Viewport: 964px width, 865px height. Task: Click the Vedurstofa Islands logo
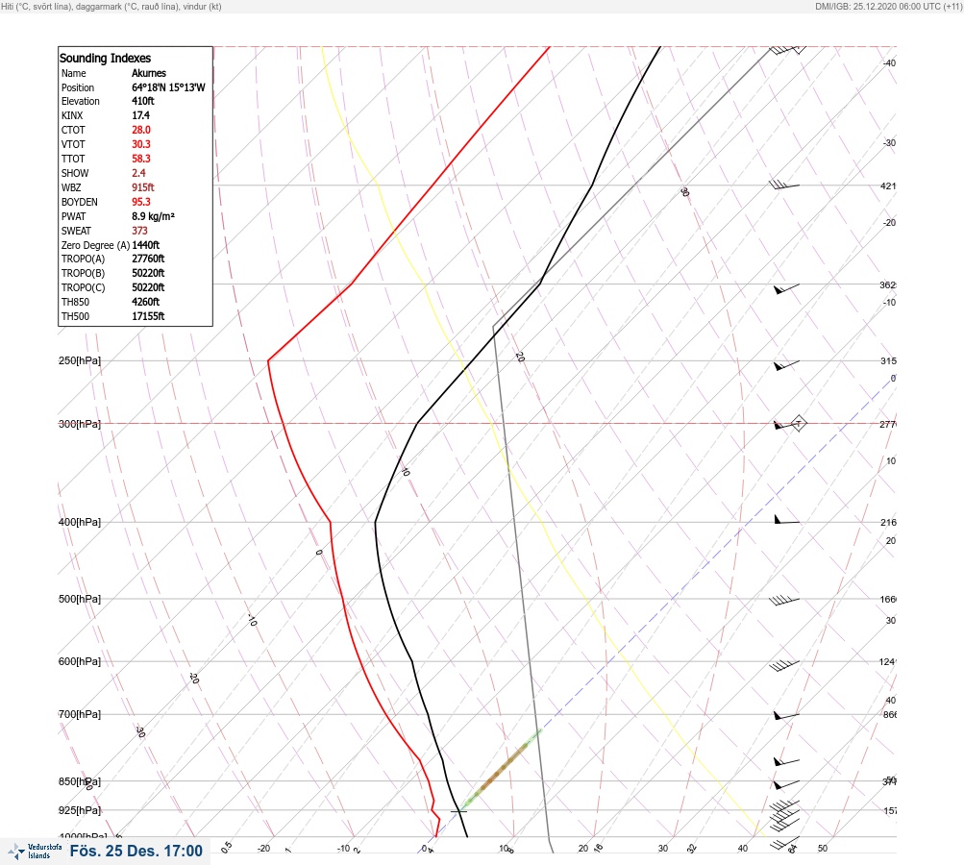tap(36, 851)
